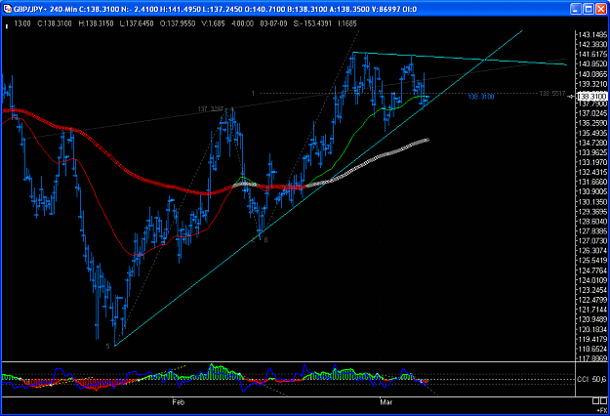The width and height of the screenshot is (610, 416).
Task: Click the 135.4935 price axis label
Action: (592, 133)
